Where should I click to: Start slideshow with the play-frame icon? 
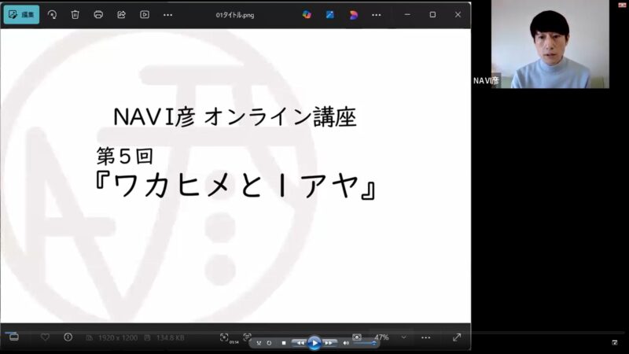(x=145, y=14)
